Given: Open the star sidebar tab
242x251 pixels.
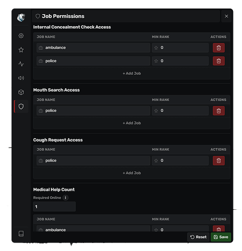Looking at the screenshot, I should pyautogui.click(x=21, y=50).
